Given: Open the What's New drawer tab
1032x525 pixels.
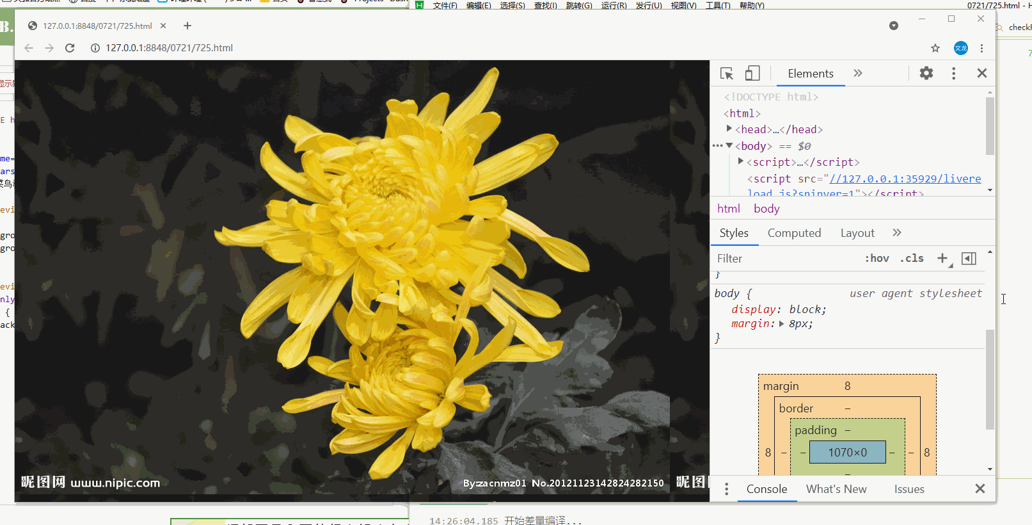Looking at the screenshot, I should click(x=836, y=489).
